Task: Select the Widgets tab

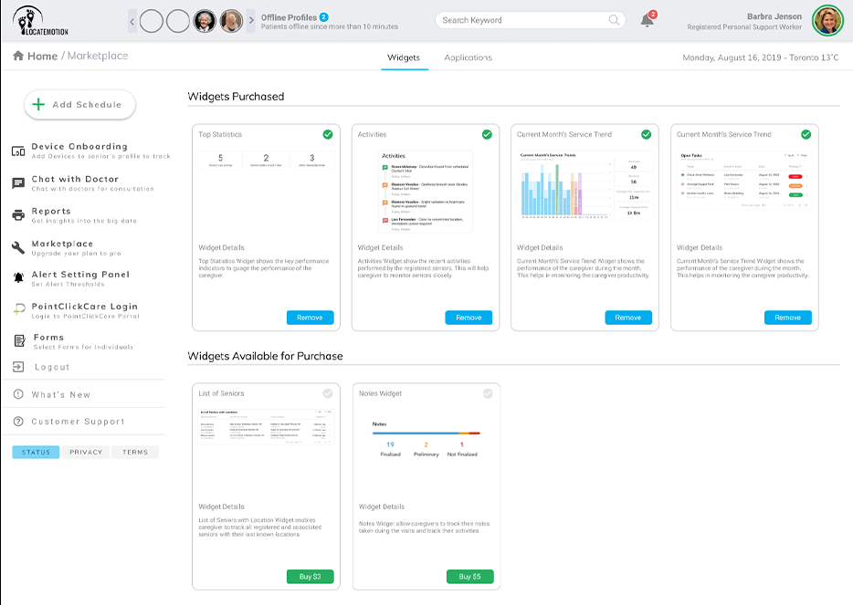Action: tap(404, 57)
